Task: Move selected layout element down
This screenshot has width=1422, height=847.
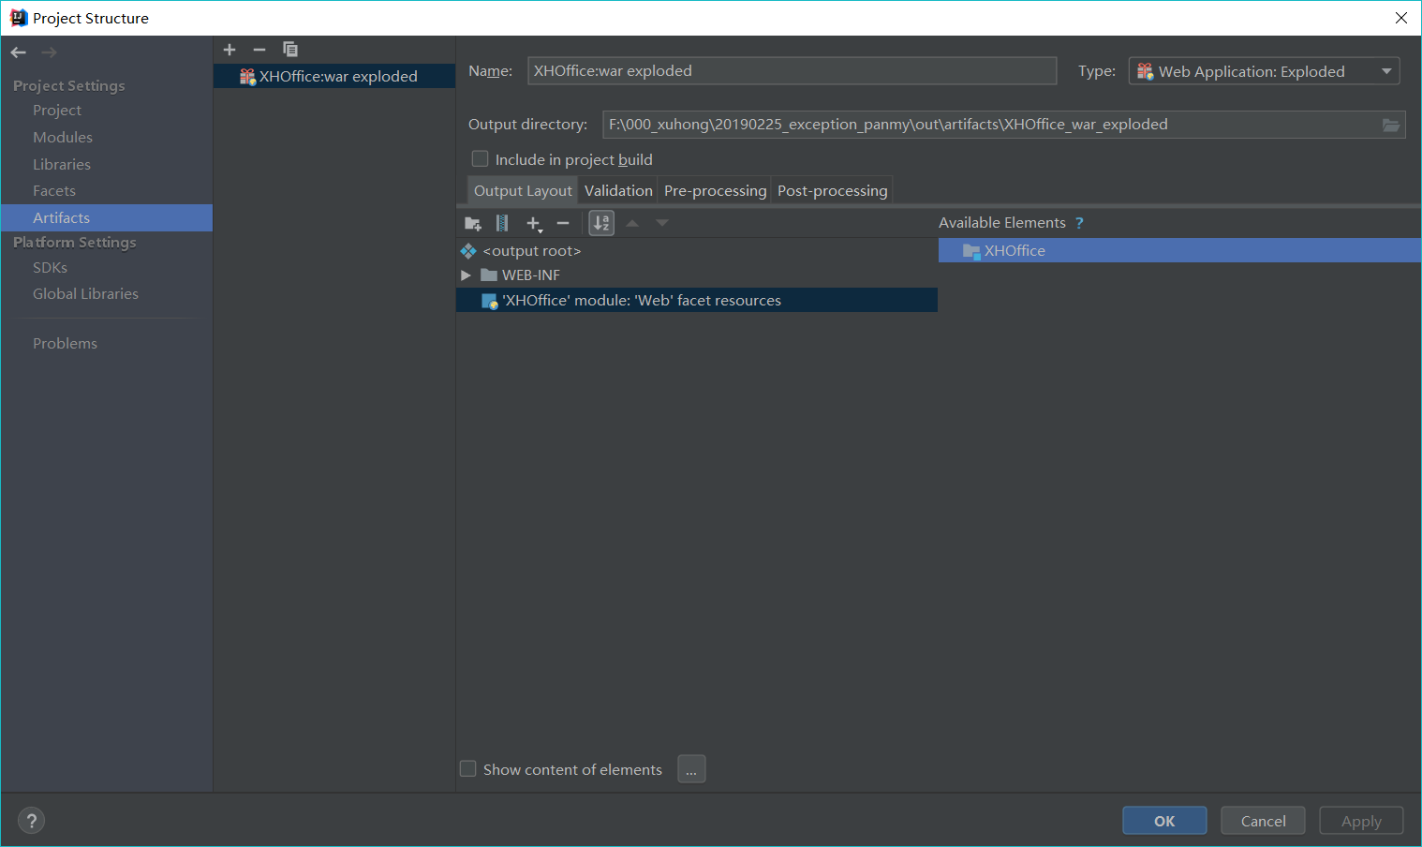Action: point(662,223)
